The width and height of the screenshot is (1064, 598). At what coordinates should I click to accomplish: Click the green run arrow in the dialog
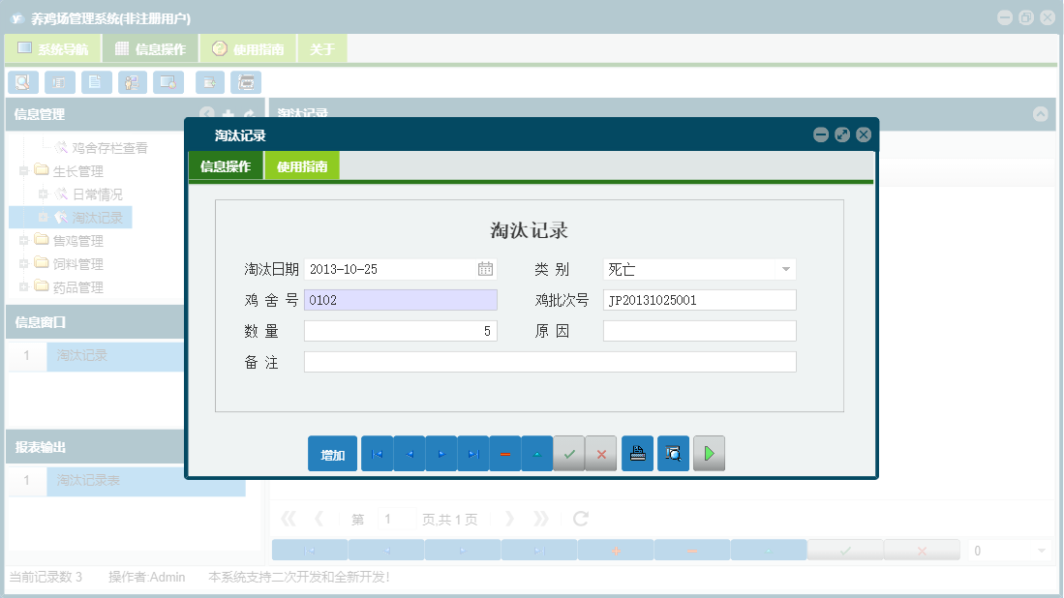click(x=709, y=453)
